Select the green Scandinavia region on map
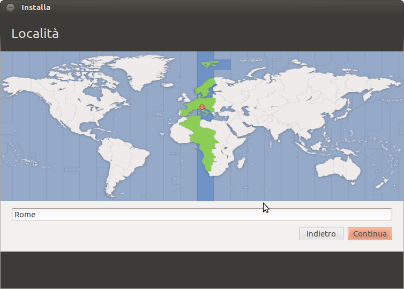The width and height of the screenshot is (404, 289). 205,87
